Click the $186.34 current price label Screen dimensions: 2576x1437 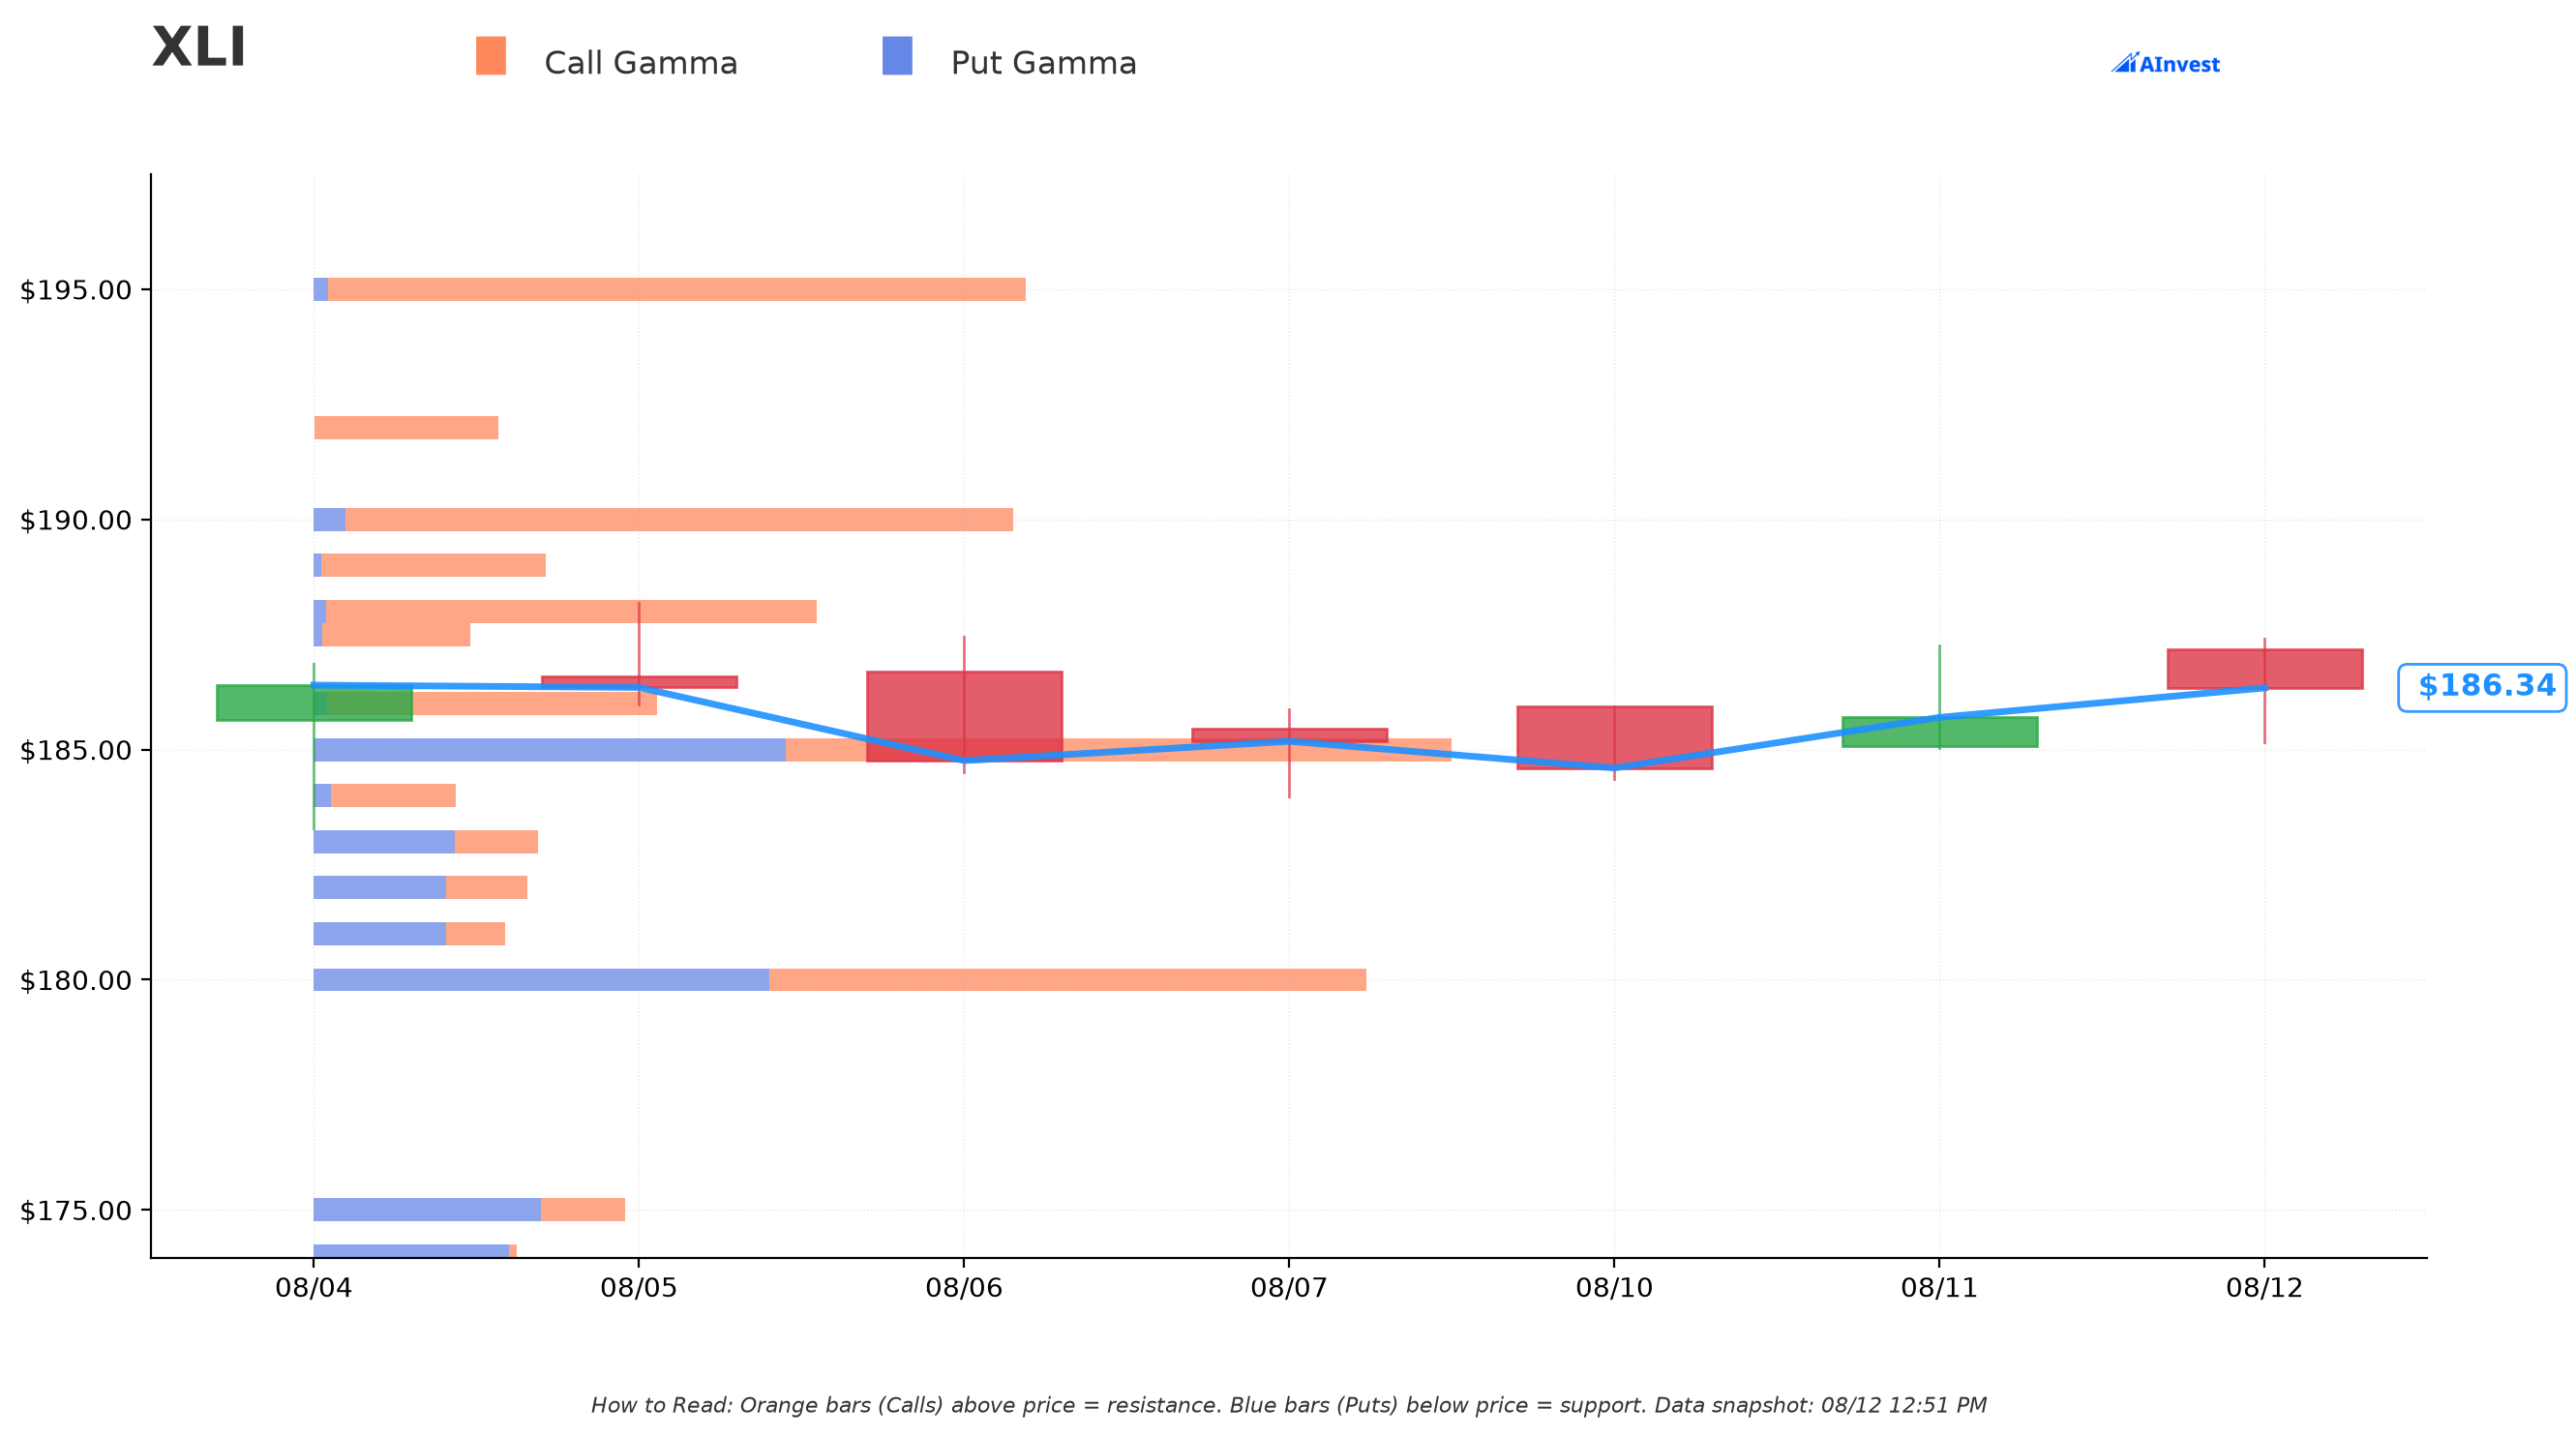[2482, 687]
